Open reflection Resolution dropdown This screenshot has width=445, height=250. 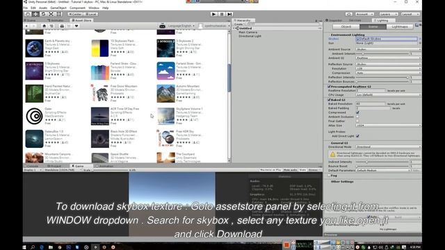coord(388,69)
